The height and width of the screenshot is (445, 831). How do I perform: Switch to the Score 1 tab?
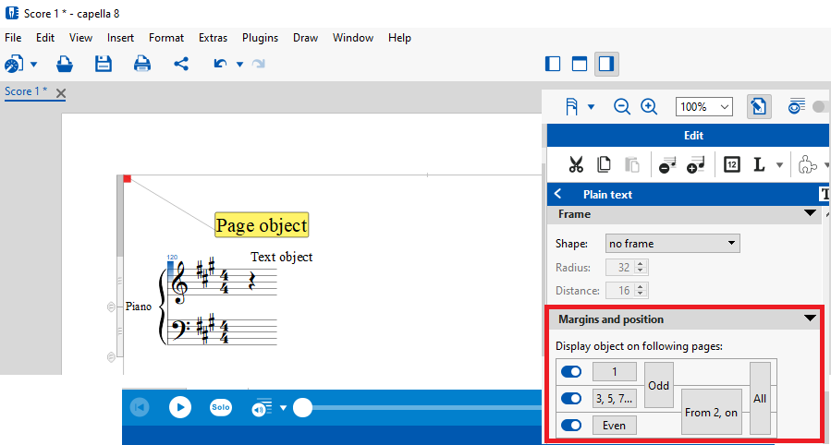tap(26, 91)
